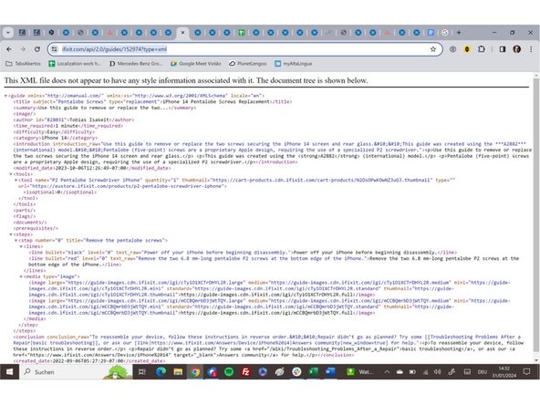Click the time_required '1 minute' line
The width and height of the screenshot is (540, 405).
click(67, 126)
